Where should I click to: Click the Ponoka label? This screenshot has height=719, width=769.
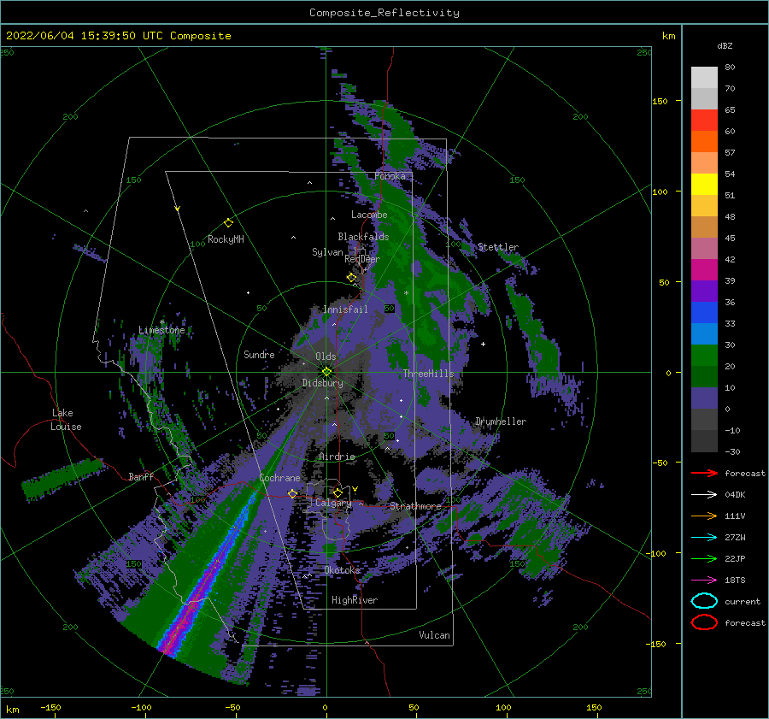(390, 176)
